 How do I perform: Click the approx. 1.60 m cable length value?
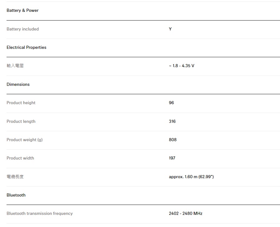(191, 177)
